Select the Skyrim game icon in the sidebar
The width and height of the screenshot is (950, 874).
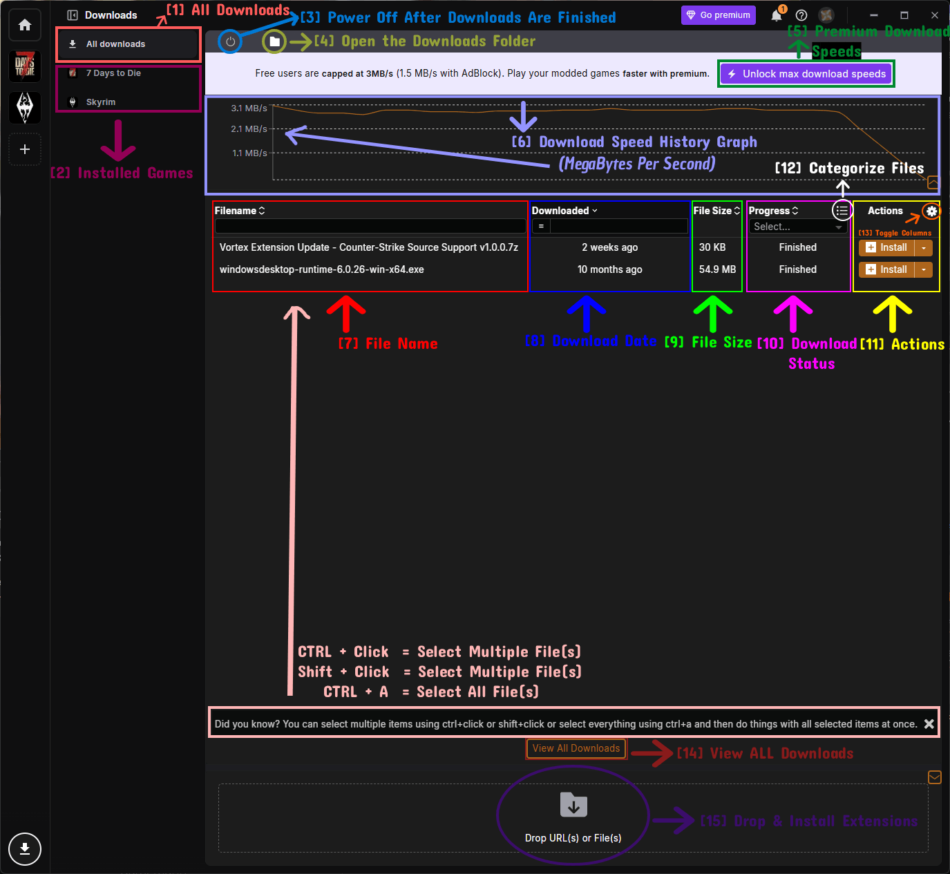click(25, 108)
